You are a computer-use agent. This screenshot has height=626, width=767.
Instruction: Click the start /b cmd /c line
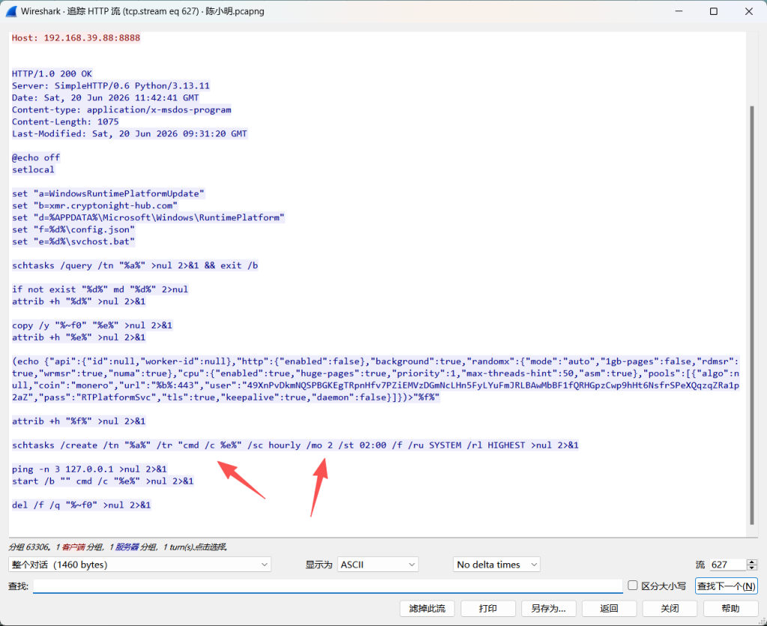pos(103,481)
